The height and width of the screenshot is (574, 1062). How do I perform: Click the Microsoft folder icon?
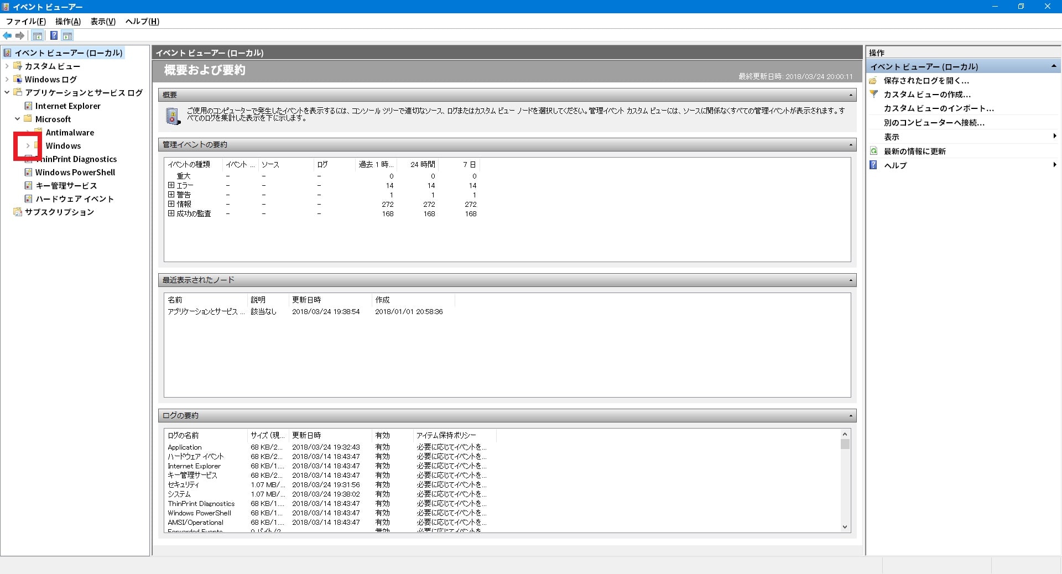click(x=28, y=119)
